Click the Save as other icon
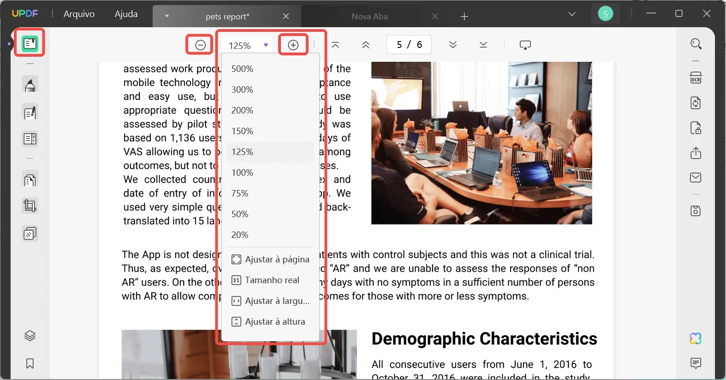Image resolution: width=726 pixels, height=380 pixels. [x=696, y=211]
